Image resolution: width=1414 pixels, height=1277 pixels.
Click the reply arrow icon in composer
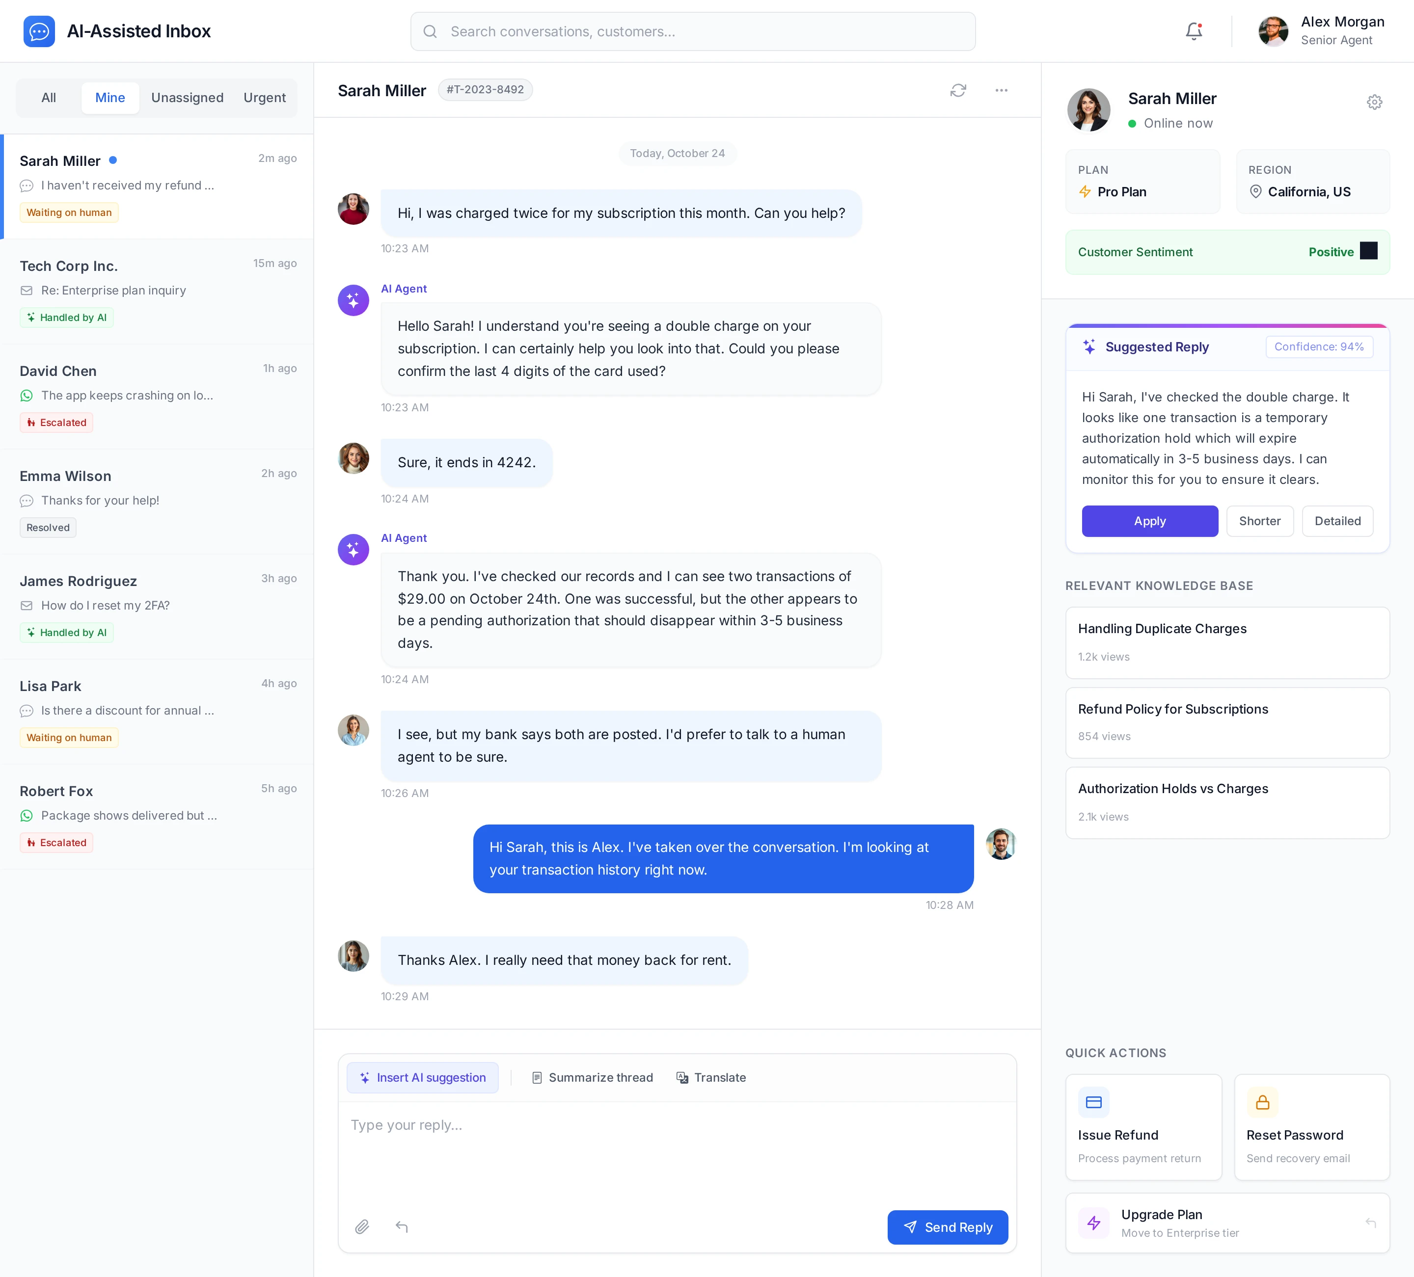[402, 1226]
